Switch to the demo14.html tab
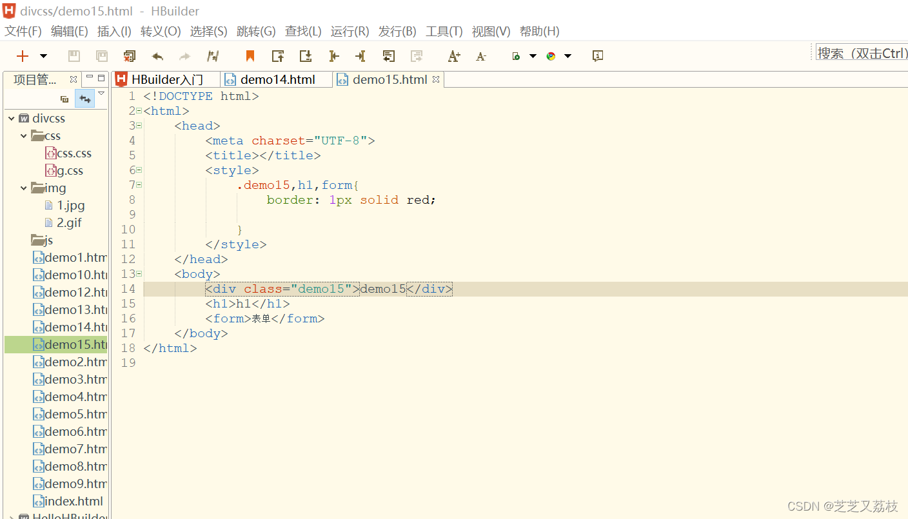This screenshot has width=908, height=519. (277, 79)
